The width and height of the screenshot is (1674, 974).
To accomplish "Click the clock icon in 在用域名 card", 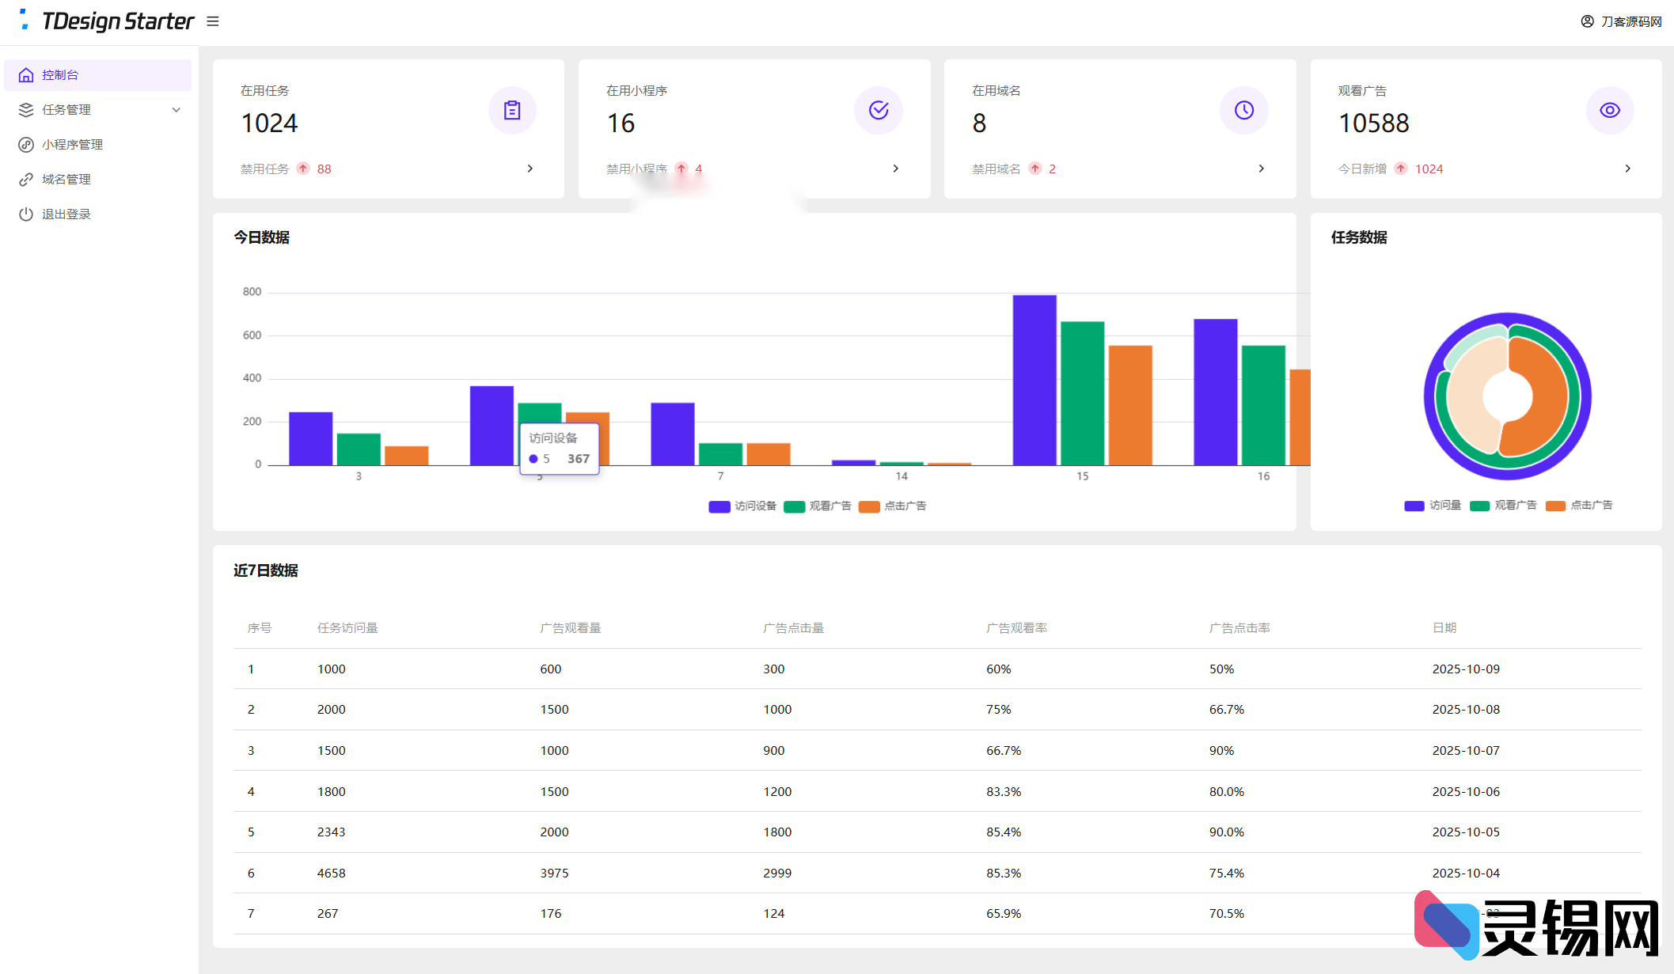I will tap(1243, 110).
